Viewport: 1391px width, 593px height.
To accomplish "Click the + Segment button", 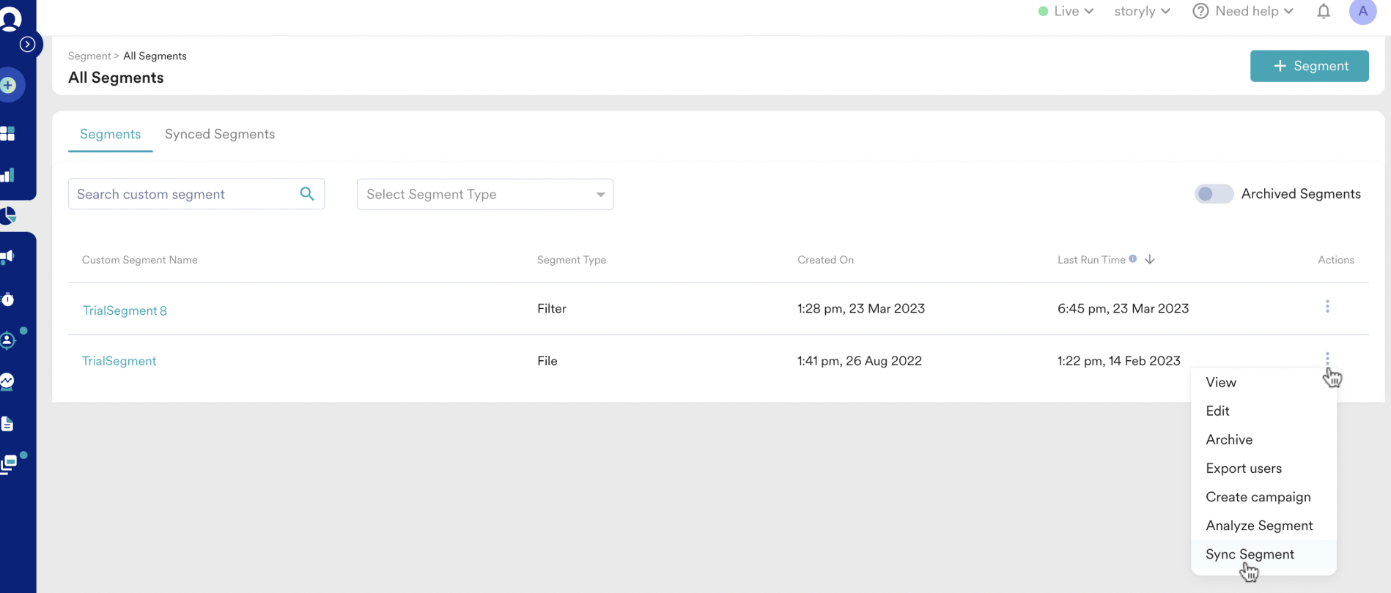I will tap(1309, 66).
